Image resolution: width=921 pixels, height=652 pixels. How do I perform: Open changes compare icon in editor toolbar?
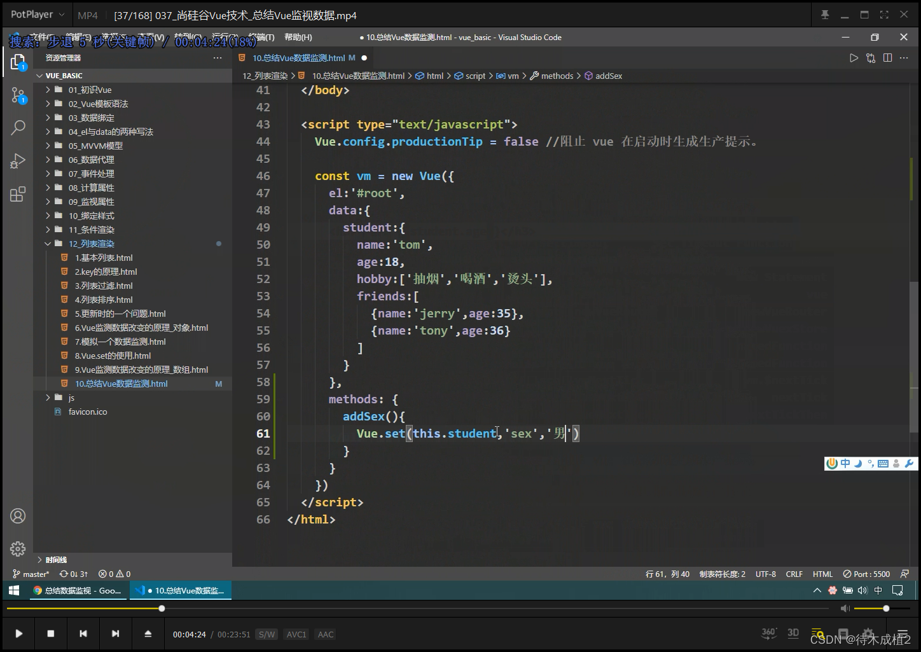[871, 58]
